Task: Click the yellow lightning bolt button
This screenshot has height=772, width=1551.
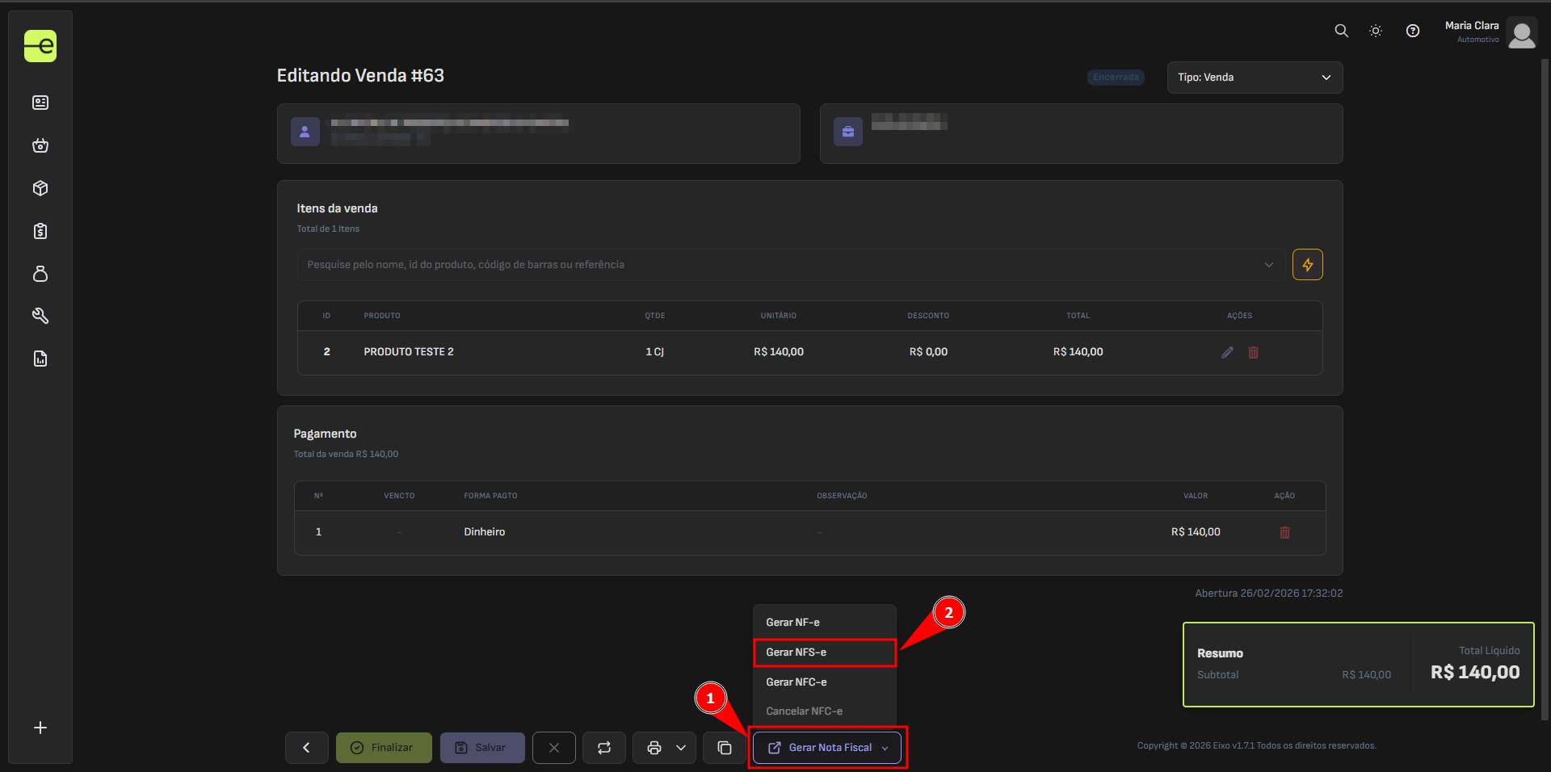Action: point(1307,265)
